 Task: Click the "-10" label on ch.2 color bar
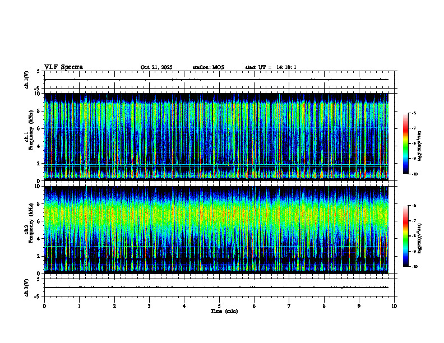tap(414, 267)
